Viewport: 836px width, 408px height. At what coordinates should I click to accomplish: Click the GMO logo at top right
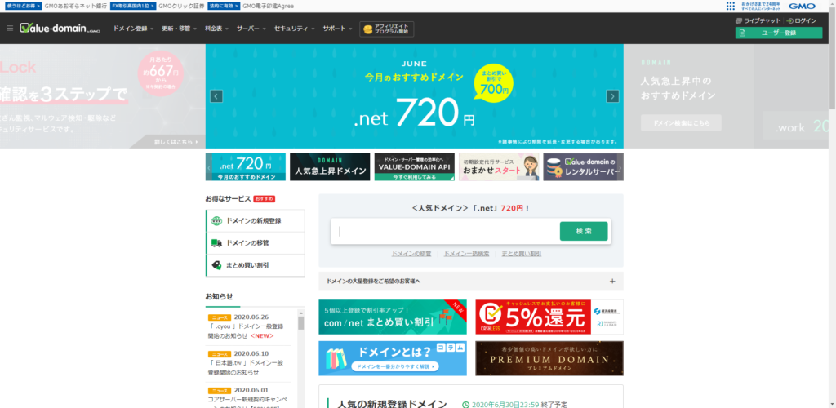click(x=803, y=6)
